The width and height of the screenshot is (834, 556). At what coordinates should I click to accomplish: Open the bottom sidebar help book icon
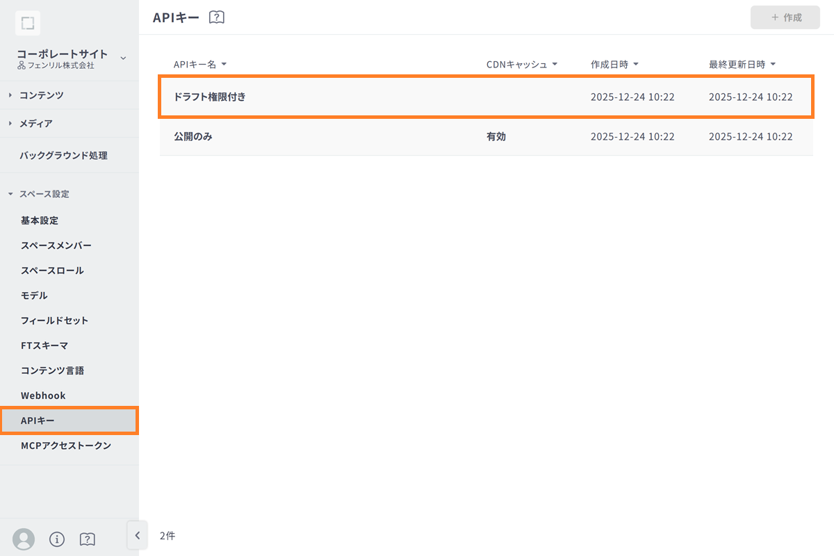coord(88,539)
